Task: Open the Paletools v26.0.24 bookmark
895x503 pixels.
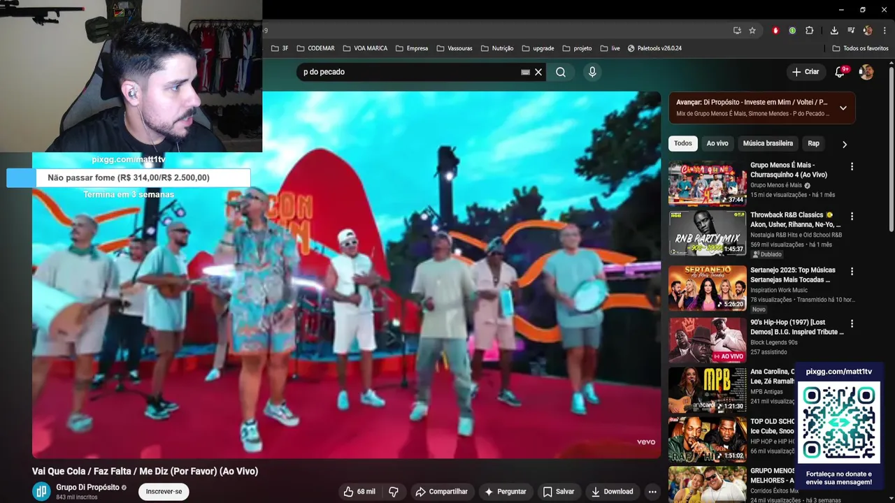Action: coord(654,48)
